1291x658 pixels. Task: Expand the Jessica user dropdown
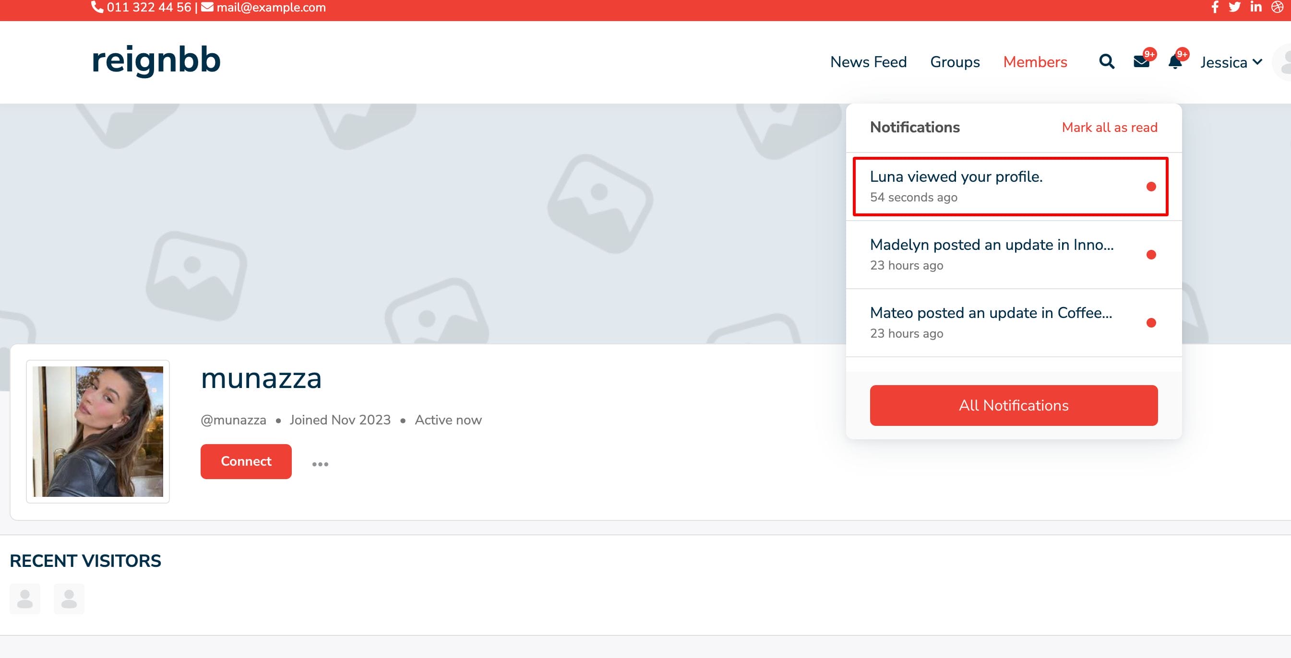click(x=1231, y=62)
